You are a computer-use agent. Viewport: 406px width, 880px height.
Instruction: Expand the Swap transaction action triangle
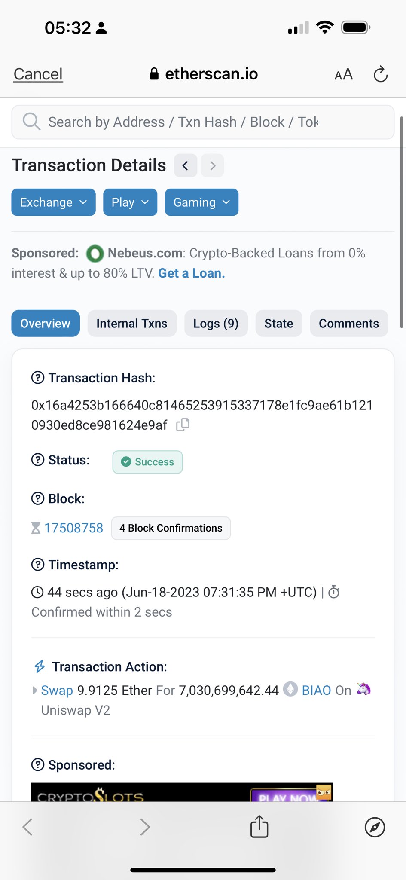coord(35,690)
